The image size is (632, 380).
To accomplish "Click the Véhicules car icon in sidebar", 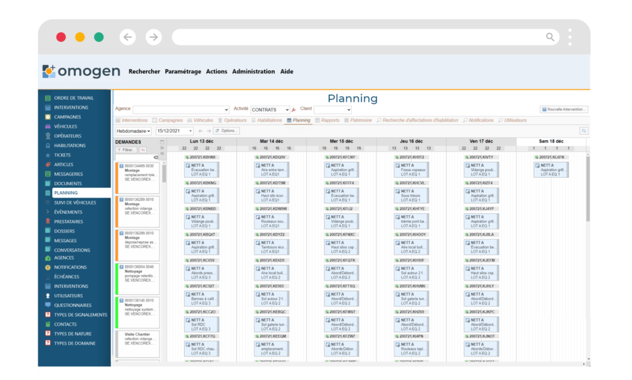I will point(48,127).
